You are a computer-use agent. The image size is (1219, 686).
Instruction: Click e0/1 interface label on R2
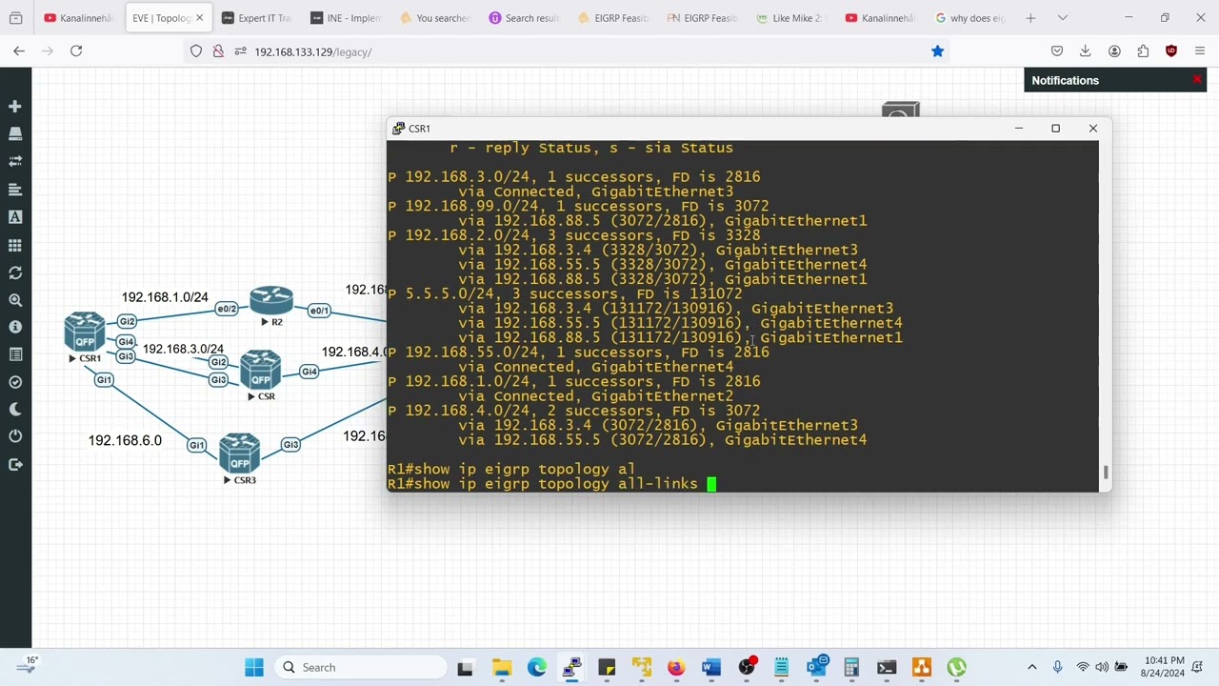(319, 311)
